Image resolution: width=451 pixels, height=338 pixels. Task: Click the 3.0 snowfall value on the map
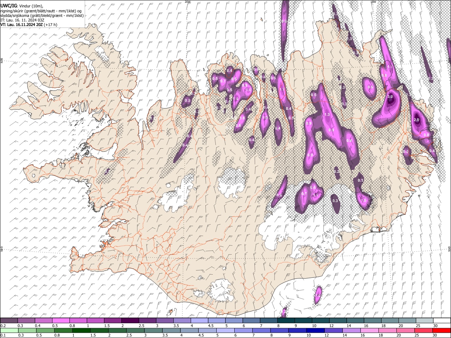(x=390, y=96)
